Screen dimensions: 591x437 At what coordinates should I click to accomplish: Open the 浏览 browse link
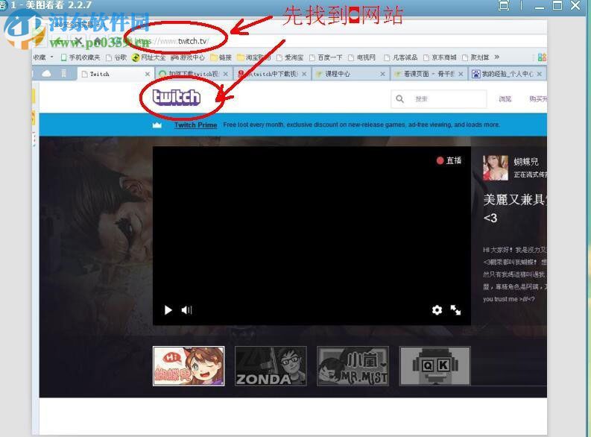click(505, 98)
